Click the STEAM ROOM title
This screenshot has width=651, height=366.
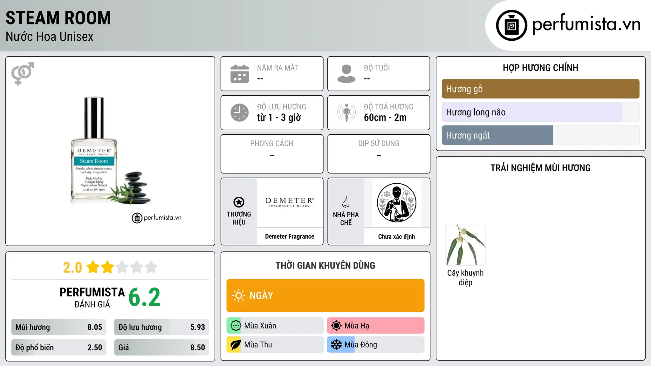pos(58,18)
